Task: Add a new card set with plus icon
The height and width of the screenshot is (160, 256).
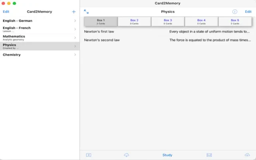Action: [x=74, y=12]
